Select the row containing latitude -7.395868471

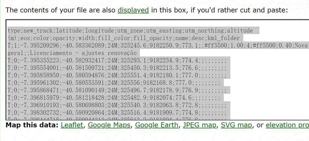117,90
